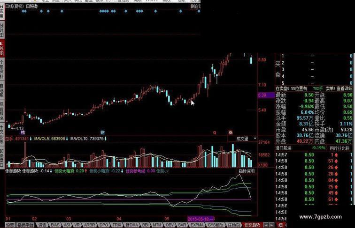Click the 4.13 low price label
355x228 pixels.
19,128
